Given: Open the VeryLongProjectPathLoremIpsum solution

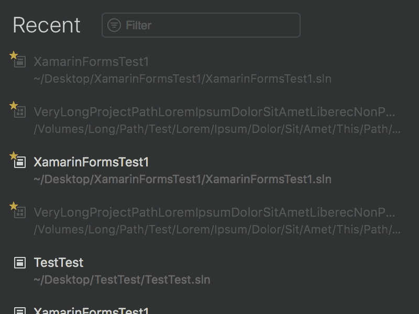Looking at the screenshot, I should coord(214,111).
